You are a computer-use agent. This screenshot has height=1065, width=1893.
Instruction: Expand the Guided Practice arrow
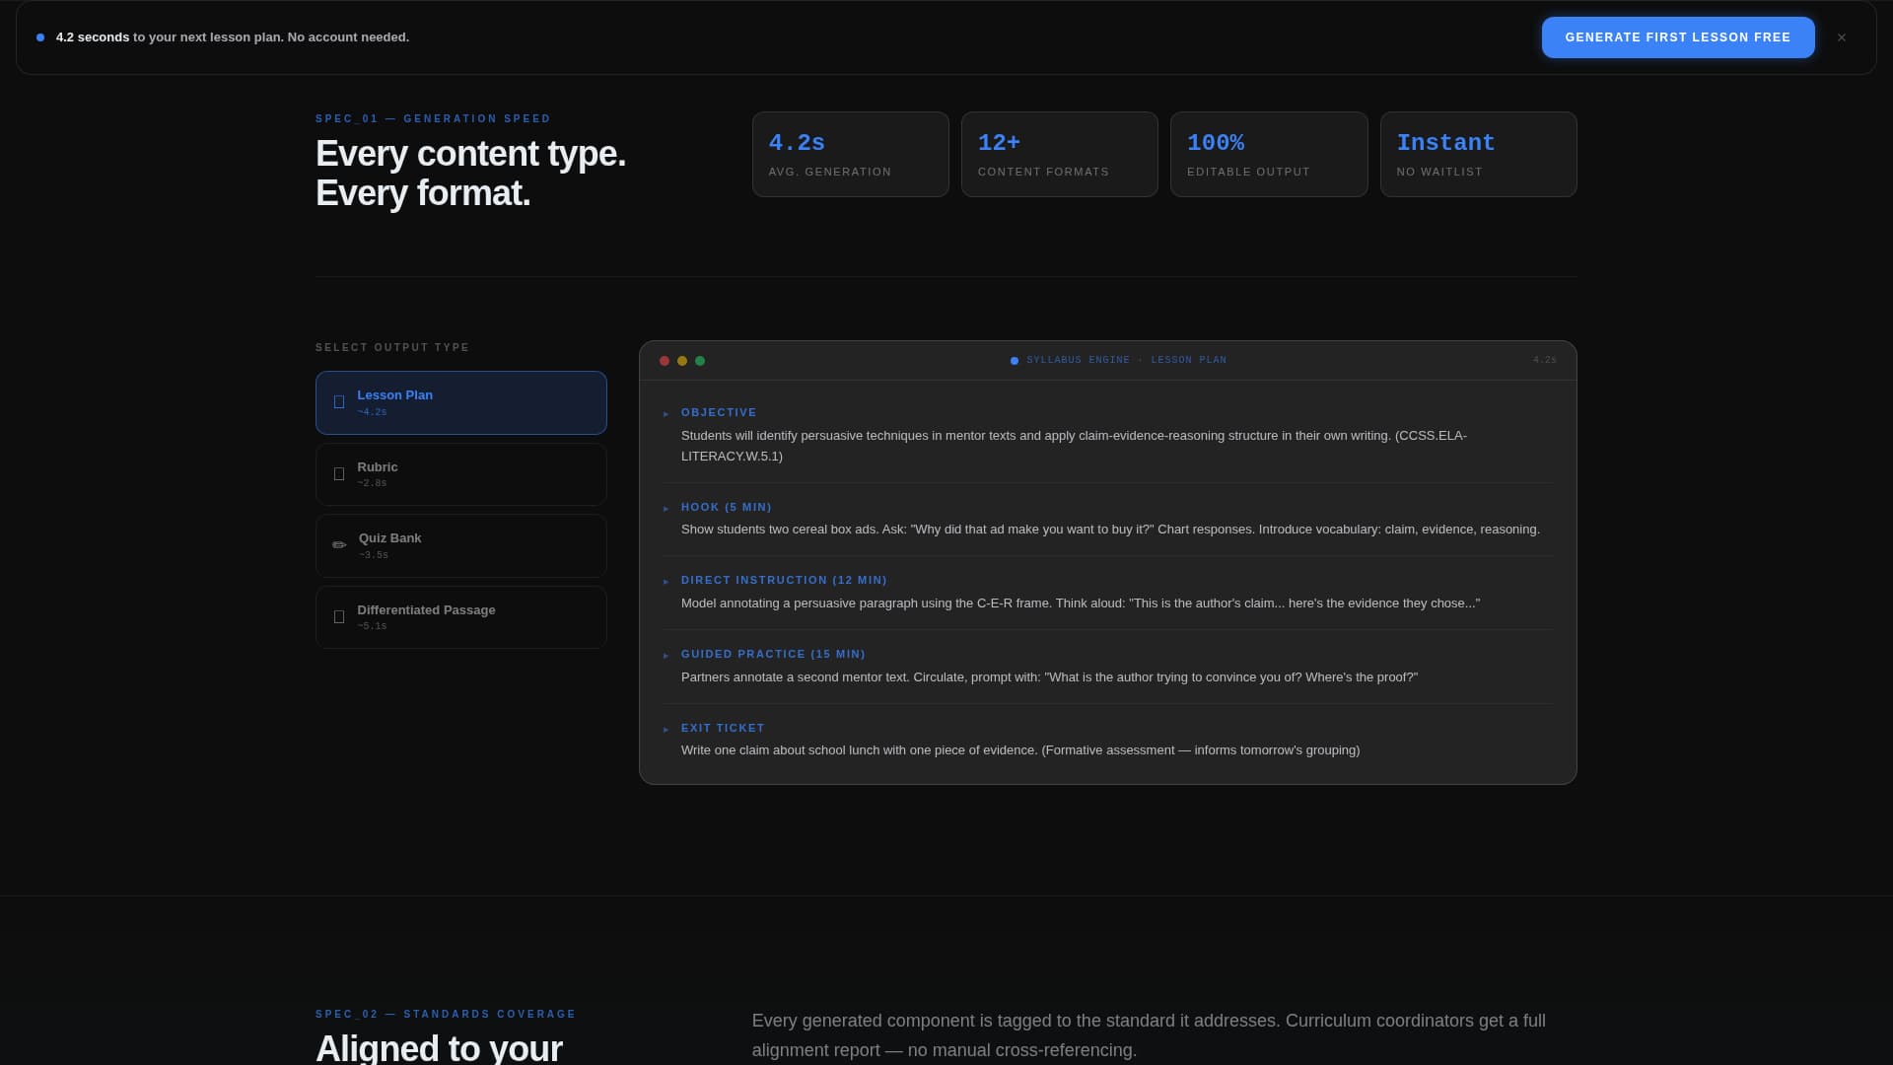(666, 656)
